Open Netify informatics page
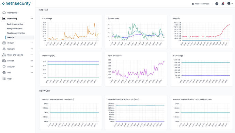This screenshot has height=133, width=235. click(x=15, y=28)
